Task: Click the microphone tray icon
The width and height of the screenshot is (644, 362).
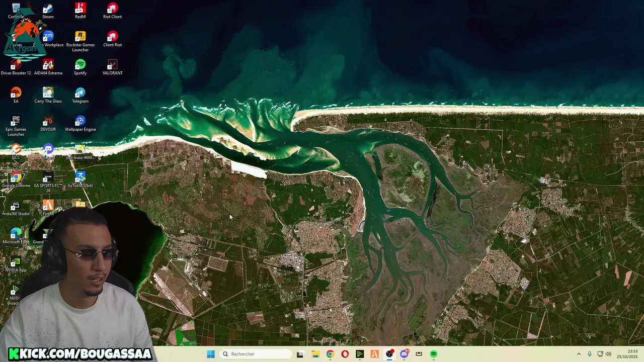Action: [x=590, y=354]
